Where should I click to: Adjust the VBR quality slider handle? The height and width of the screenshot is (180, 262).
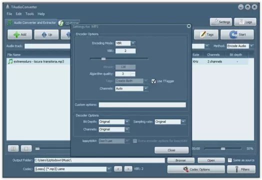click(x=103, y=59)
